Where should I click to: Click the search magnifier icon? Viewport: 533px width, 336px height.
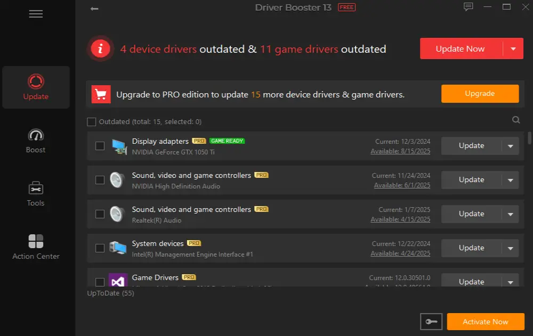pyautogui.click(x=515, y=120)
